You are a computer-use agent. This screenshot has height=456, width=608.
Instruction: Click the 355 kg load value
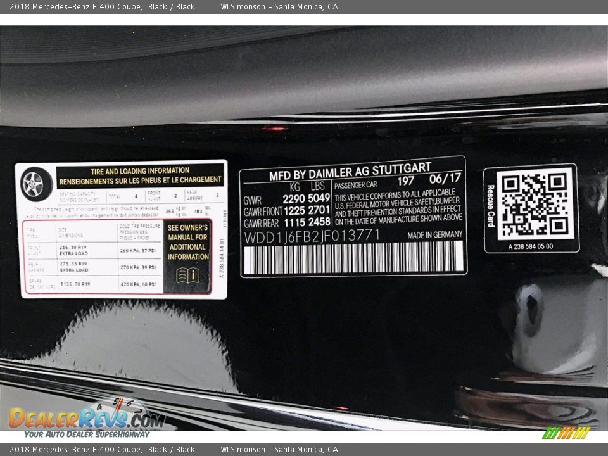point(170,212)
